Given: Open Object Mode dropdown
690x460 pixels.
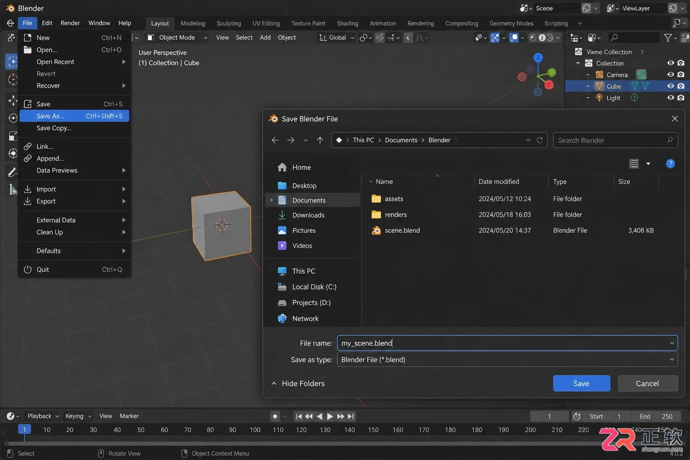Looking at the screenshot, I should (x=178, y=37).
